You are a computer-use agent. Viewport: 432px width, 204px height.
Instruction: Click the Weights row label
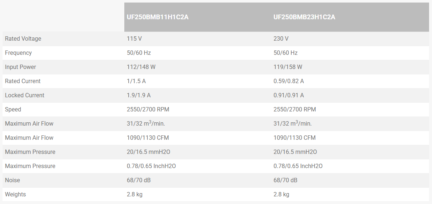15,195
